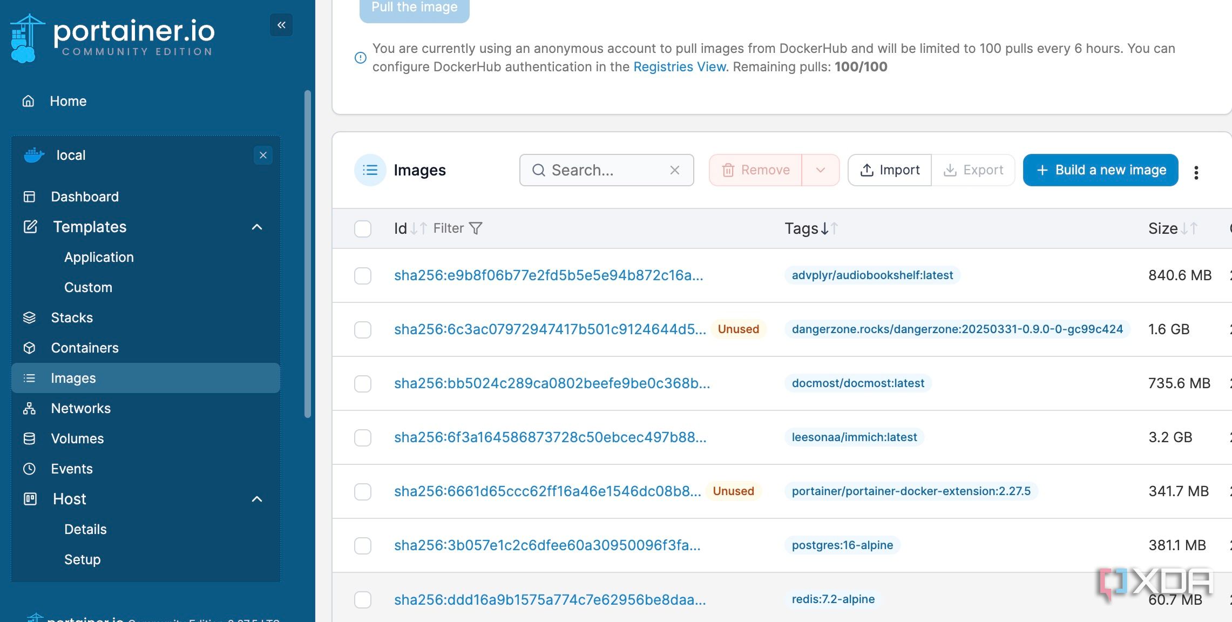The width and height of the screenshot is (1232, 622).
Task: Select the advplyr/audiobookshelf image row checkbox
Action: point(362,275)
